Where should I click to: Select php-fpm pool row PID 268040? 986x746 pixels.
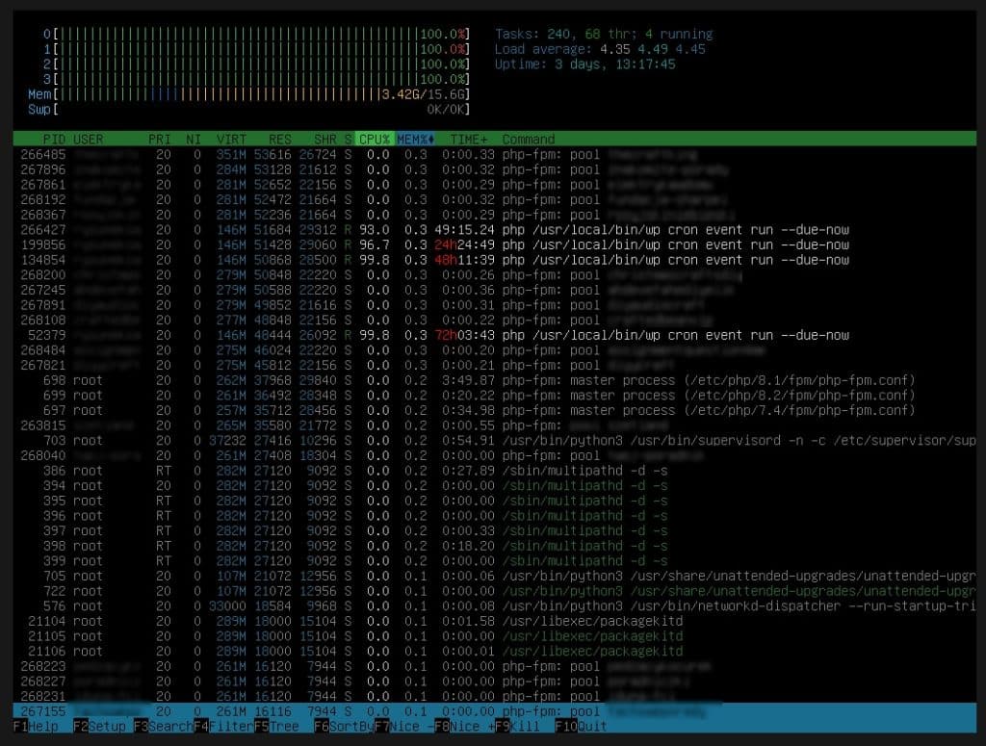coord(494,455)
